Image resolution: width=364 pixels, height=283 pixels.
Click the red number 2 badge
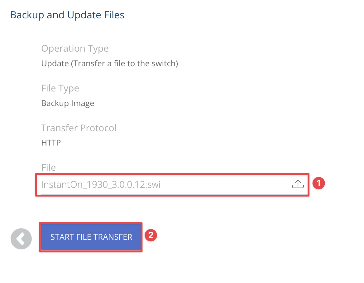click(x=151, y=235)
